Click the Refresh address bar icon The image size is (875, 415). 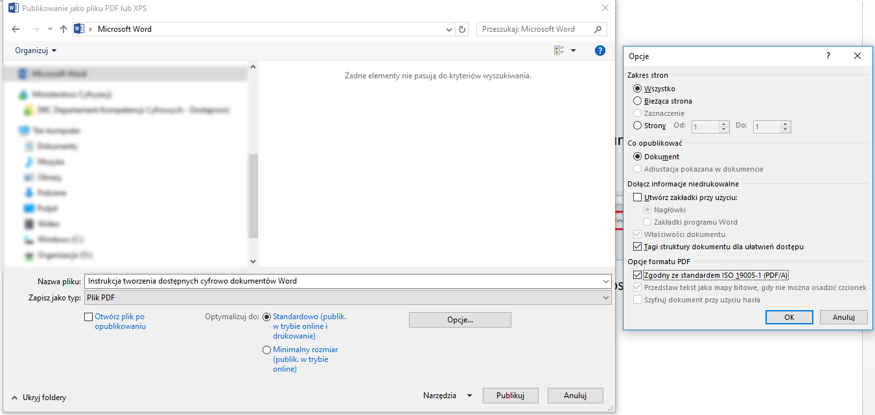pyautogui.click(x=462, y=29)
